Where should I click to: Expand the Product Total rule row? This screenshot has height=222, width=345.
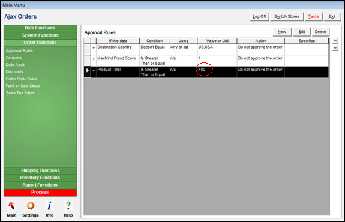tap(94, 70)
